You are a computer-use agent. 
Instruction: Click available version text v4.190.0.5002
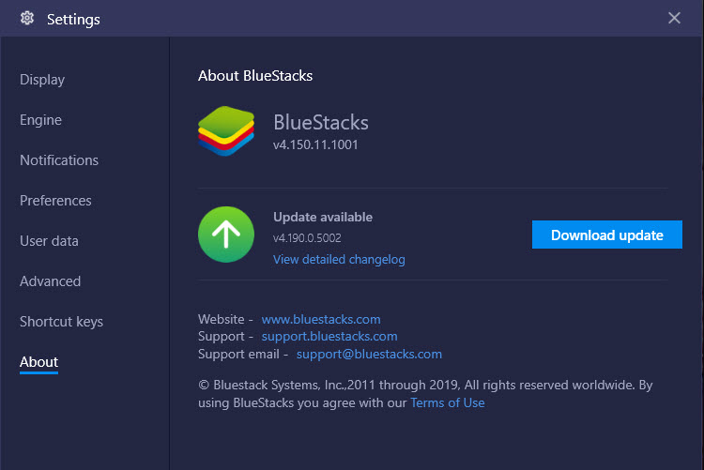(307, 238)
